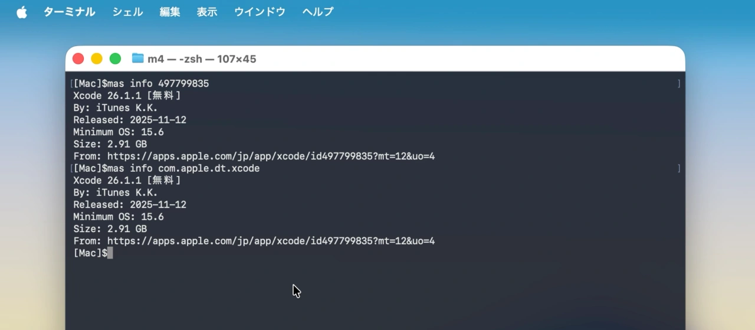The height and width of the screenshot is (330, 755).
Task: Open the ヘルプ menu
Action: 318,12
